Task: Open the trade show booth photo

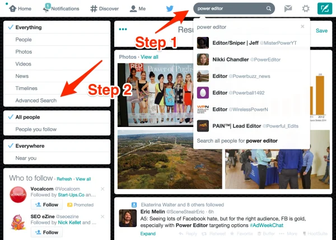Action: tap(277, 169)
